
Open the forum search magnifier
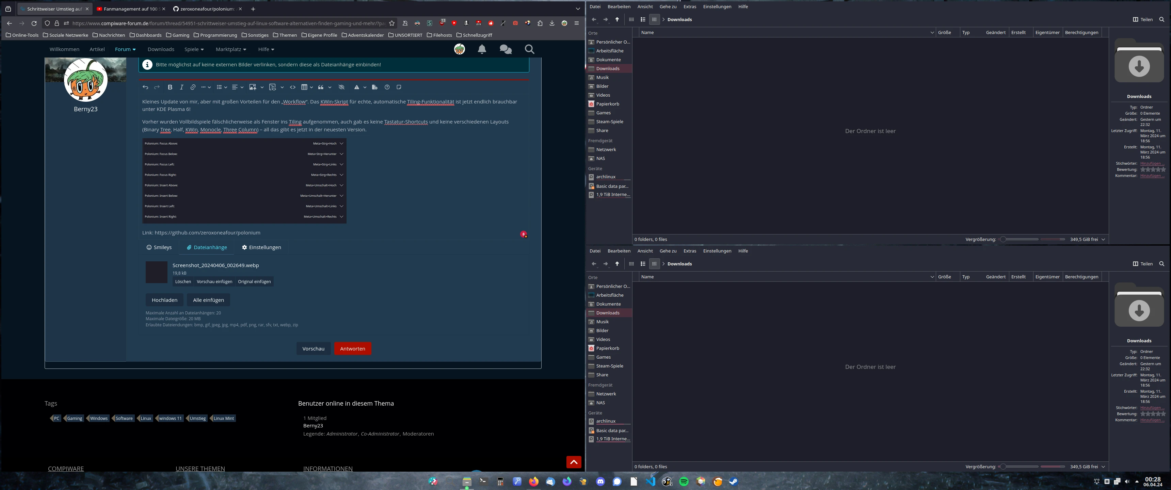(530, 49)
